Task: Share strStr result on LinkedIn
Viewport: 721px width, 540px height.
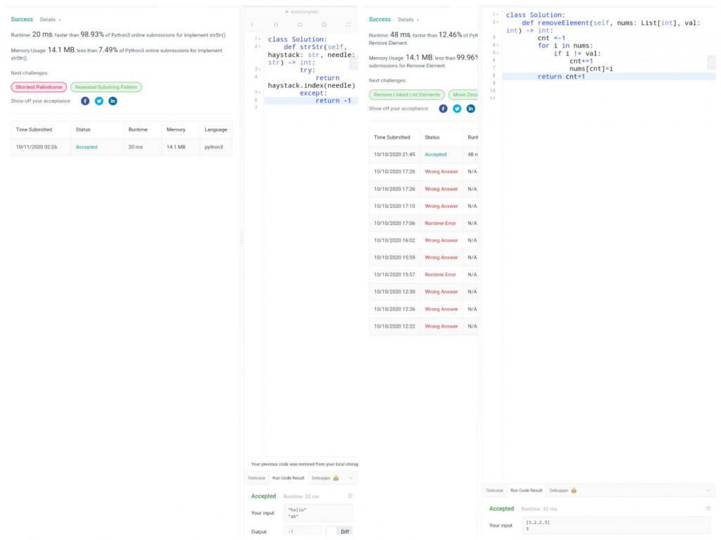Action: pyautogui.click(x=113, y=101)
